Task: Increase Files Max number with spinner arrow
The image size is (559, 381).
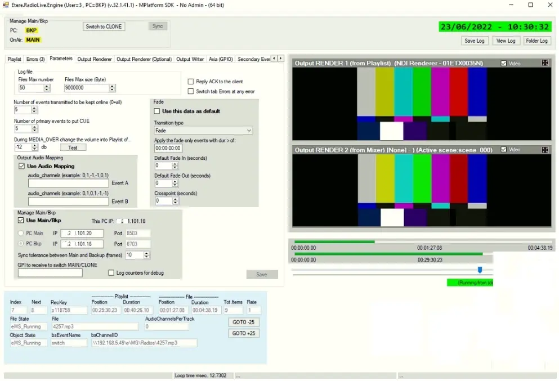Action: click(x=47, y=86)
